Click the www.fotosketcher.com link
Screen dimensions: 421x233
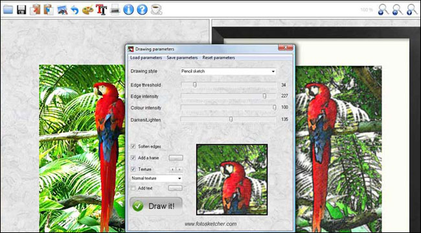(210, 223)
